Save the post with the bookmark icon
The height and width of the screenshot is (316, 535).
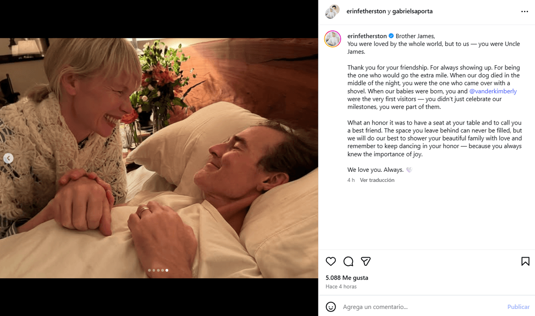pos(525,261)
